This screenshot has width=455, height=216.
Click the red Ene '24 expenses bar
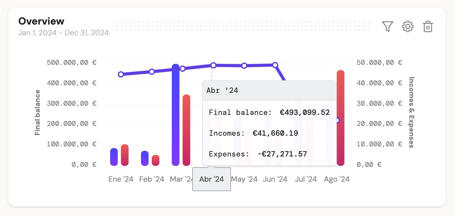[125, 155]
